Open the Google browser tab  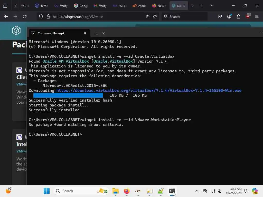pos(81,6)
